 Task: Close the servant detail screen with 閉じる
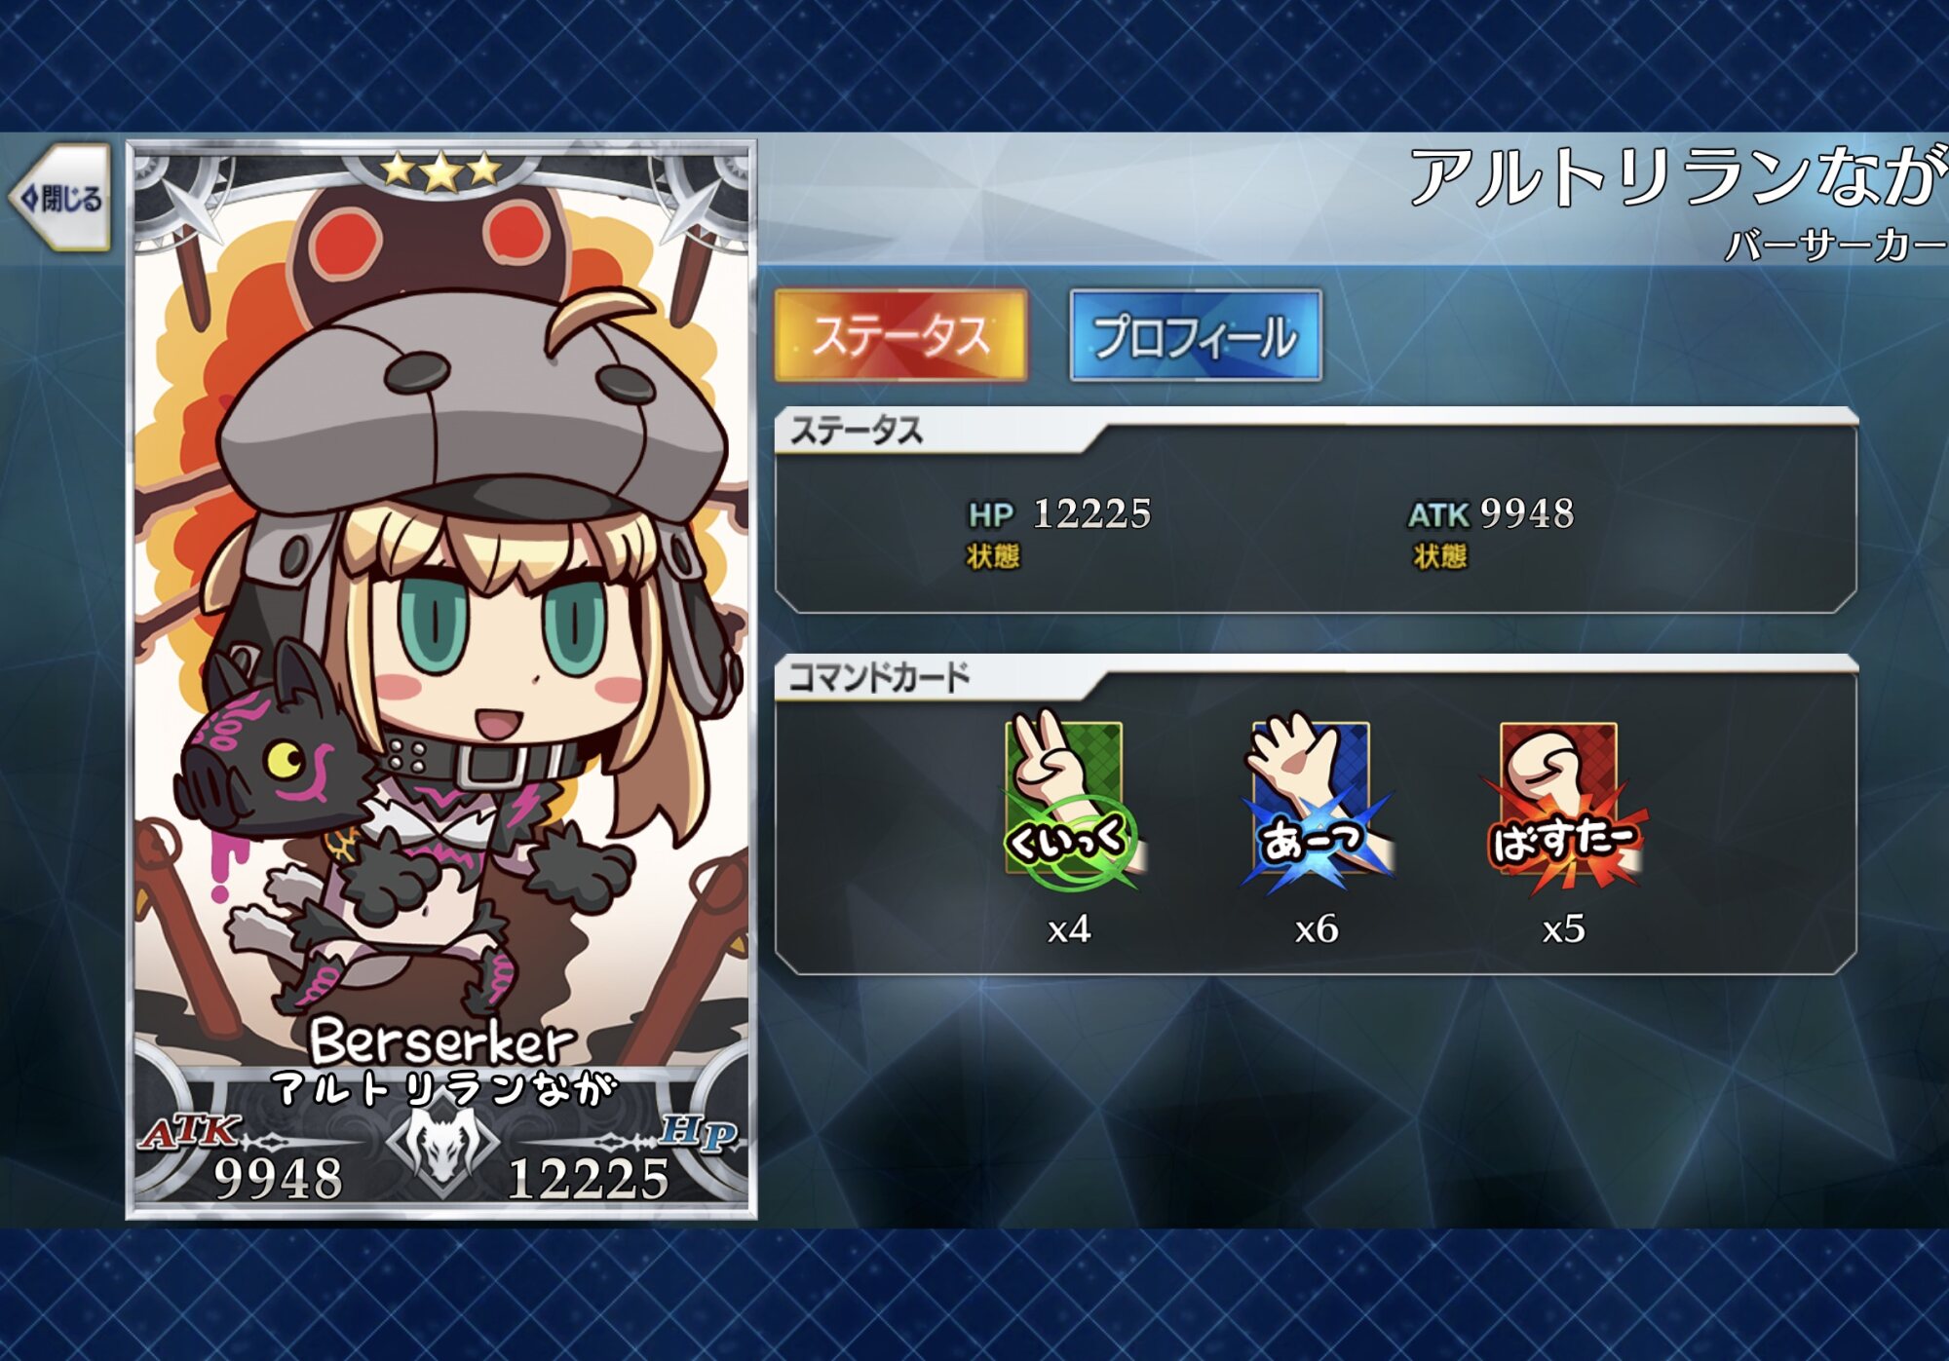point(60,198)
